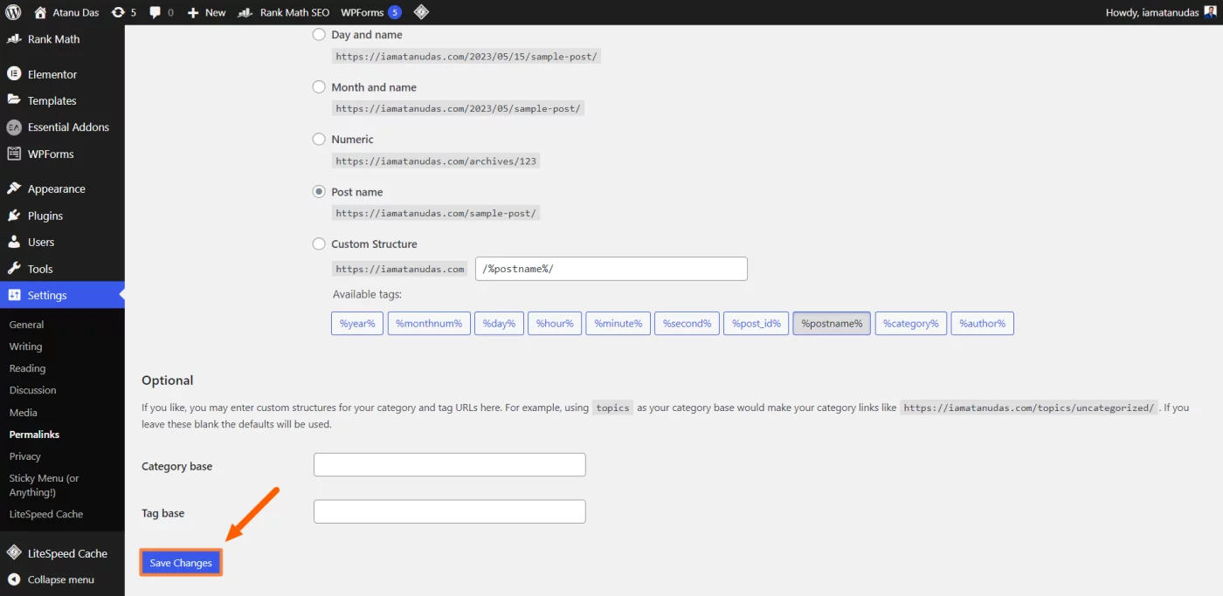This screenshot has width=1223, height=596.
Task: Click the Category base input field
Action: point(450,464)
